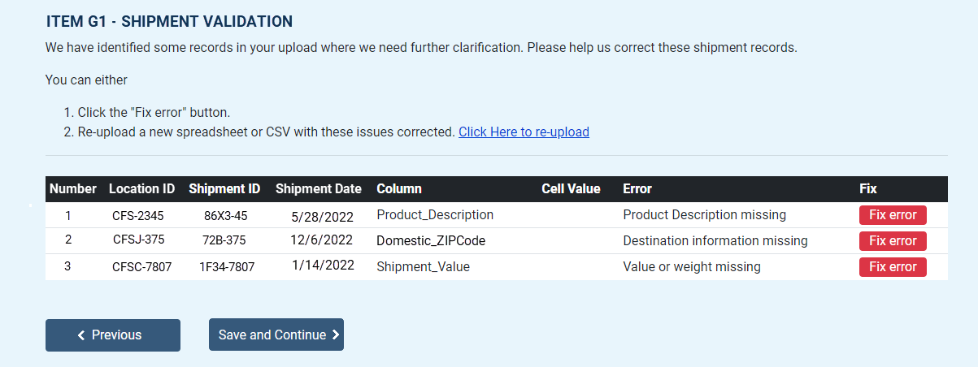Viewport: 978px width, 367px height.
Task: Select shipment date 1/14/2022 cell
Action: click(323, 266)
